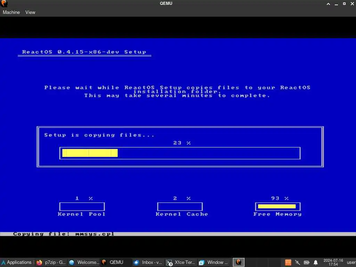Open the Window taskbar entry
The width and height of the screenshot is (356, 267).
pyautogui.click(x=213, y=262)
